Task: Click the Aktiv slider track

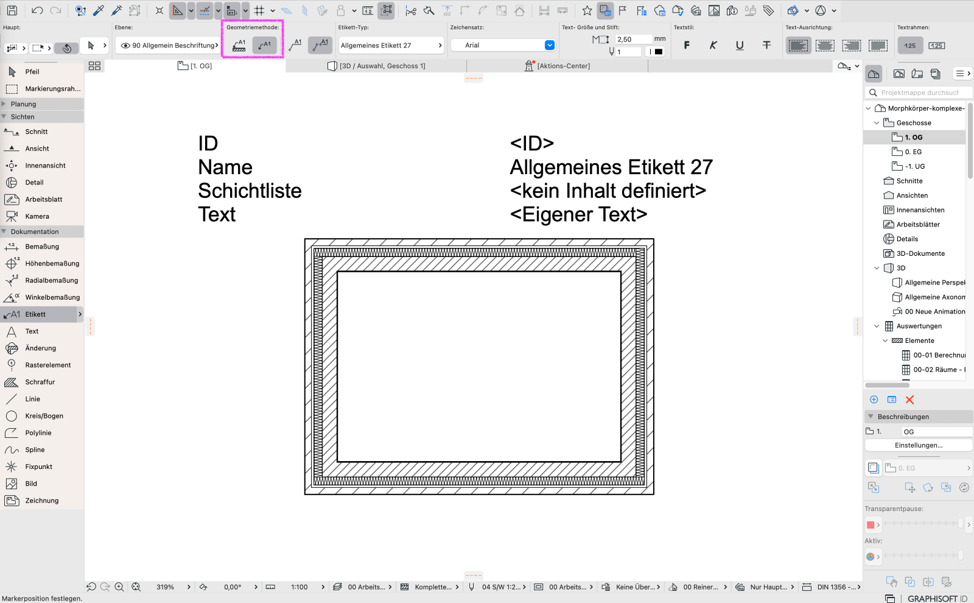Action: (x=924, y=555)
